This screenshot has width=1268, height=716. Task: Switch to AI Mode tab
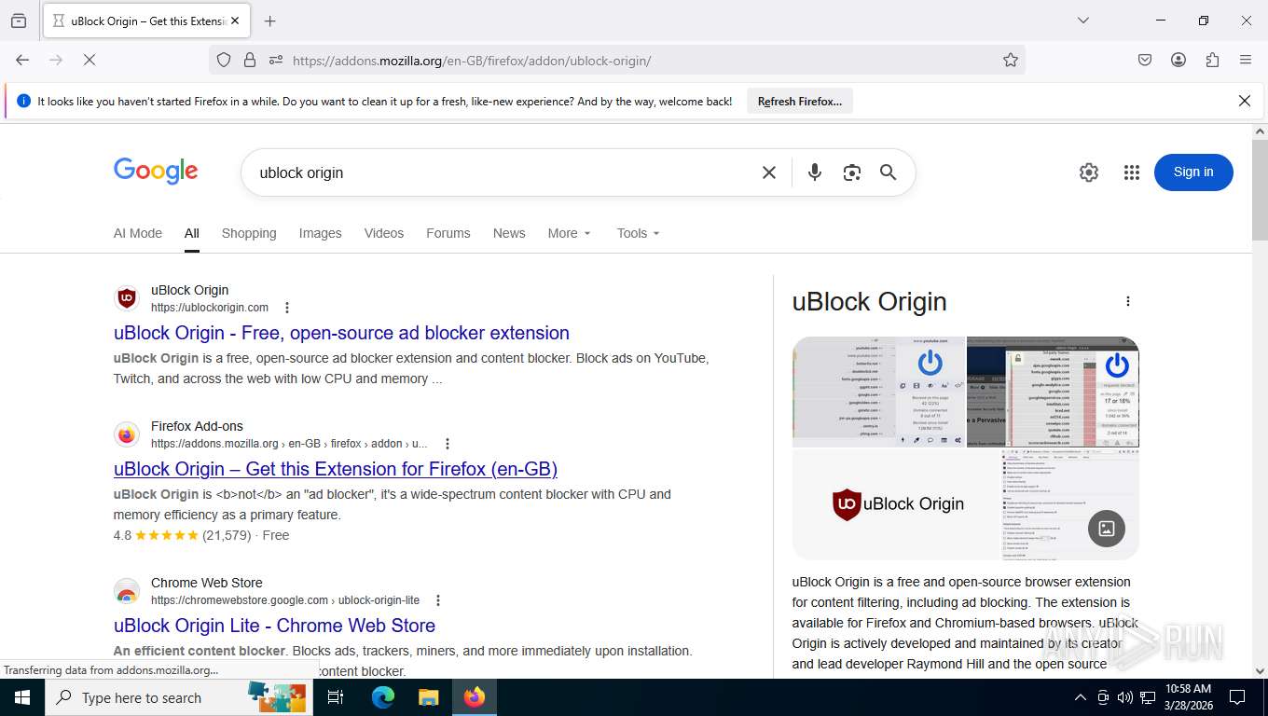138,233
